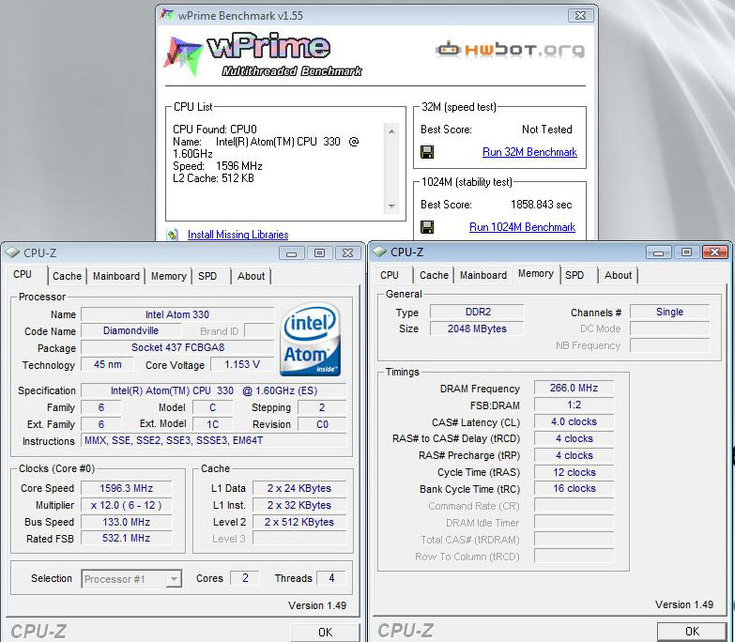Click the Specification field text
This screenshot has width=735, height=642.
pos(214,390)
